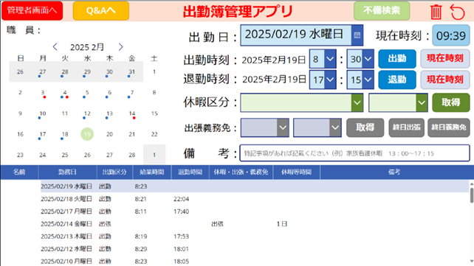Open the second smaller 休暇区分 dropdown
The width and height of the screenshot is (474, 266).
point(398,102)
